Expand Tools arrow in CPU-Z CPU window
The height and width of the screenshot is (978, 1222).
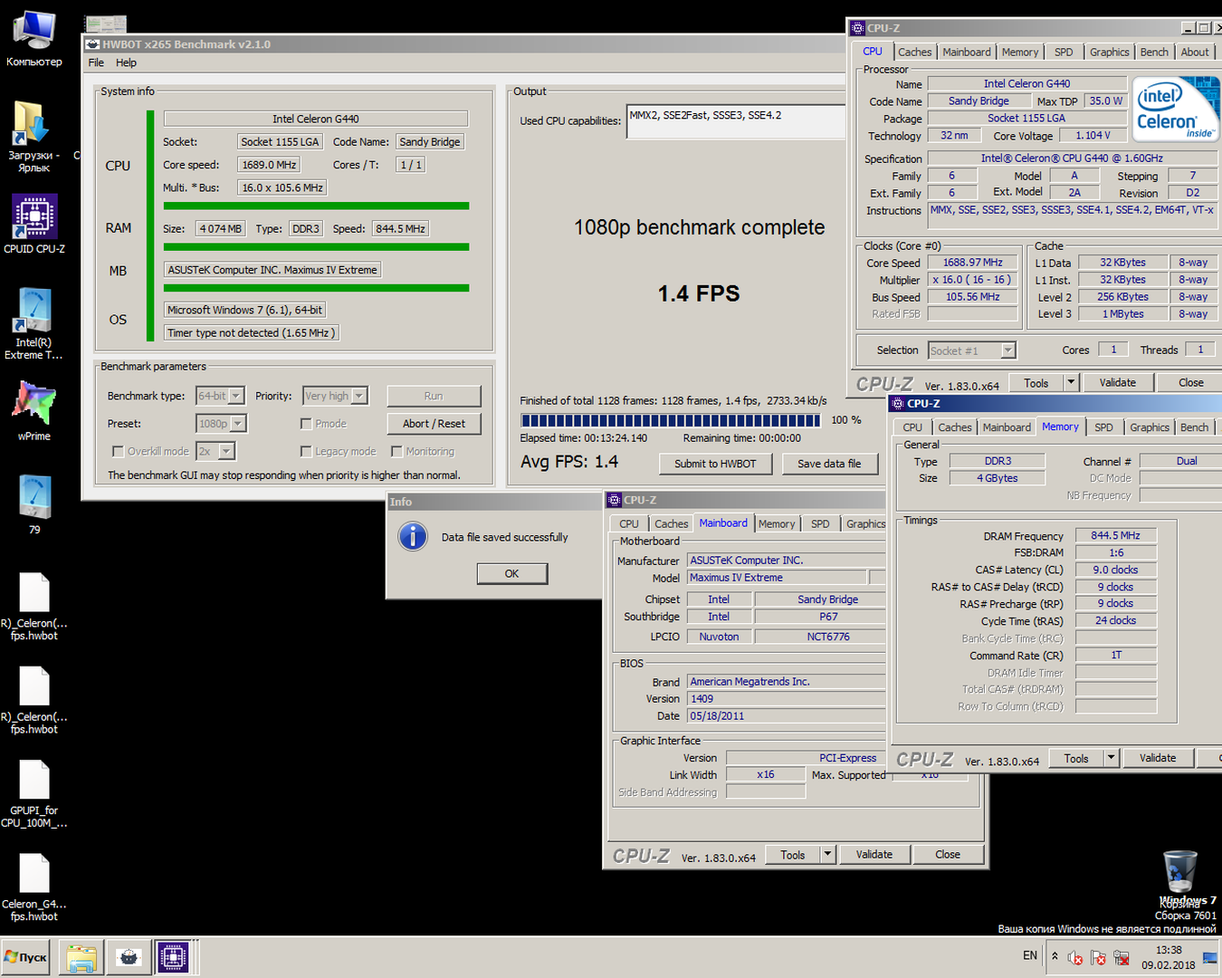pos(1071,382)
